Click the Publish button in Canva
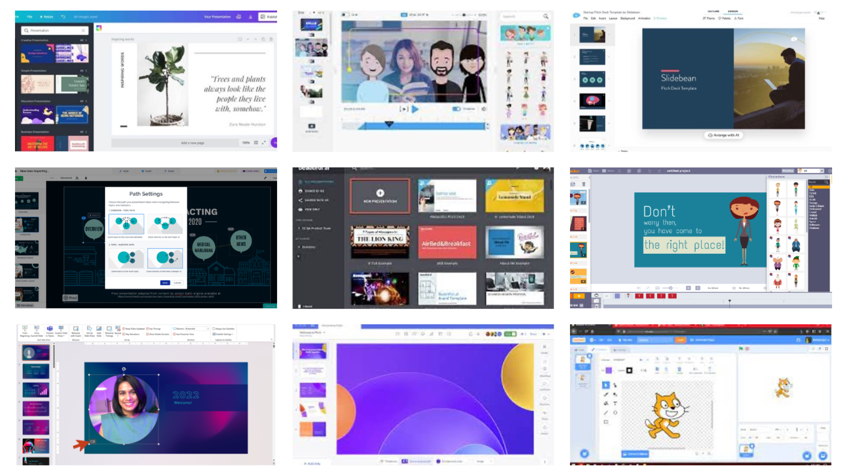The height and width of the screenshot is (476, 847). click(x=268, y=17)
